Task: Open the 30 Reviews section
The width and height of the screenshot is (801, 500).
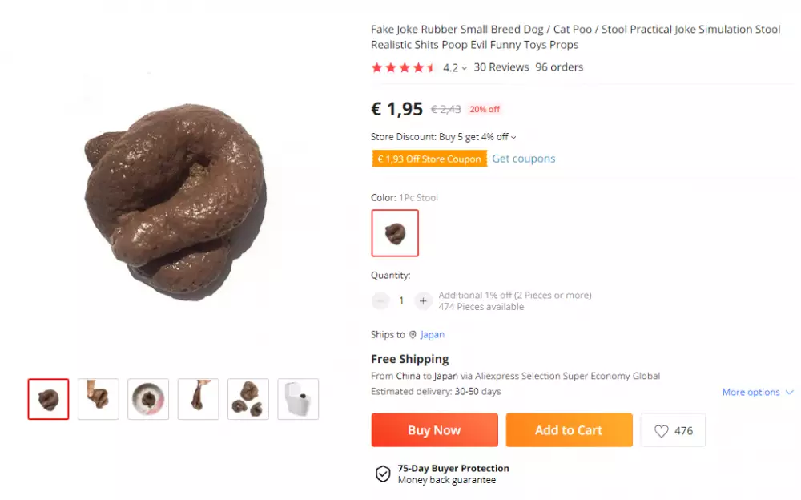Action: tap(501, 67)
